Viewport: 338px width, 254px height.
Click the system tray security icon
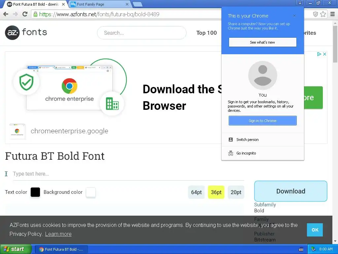pyautogui.click(x=313, y=249)
